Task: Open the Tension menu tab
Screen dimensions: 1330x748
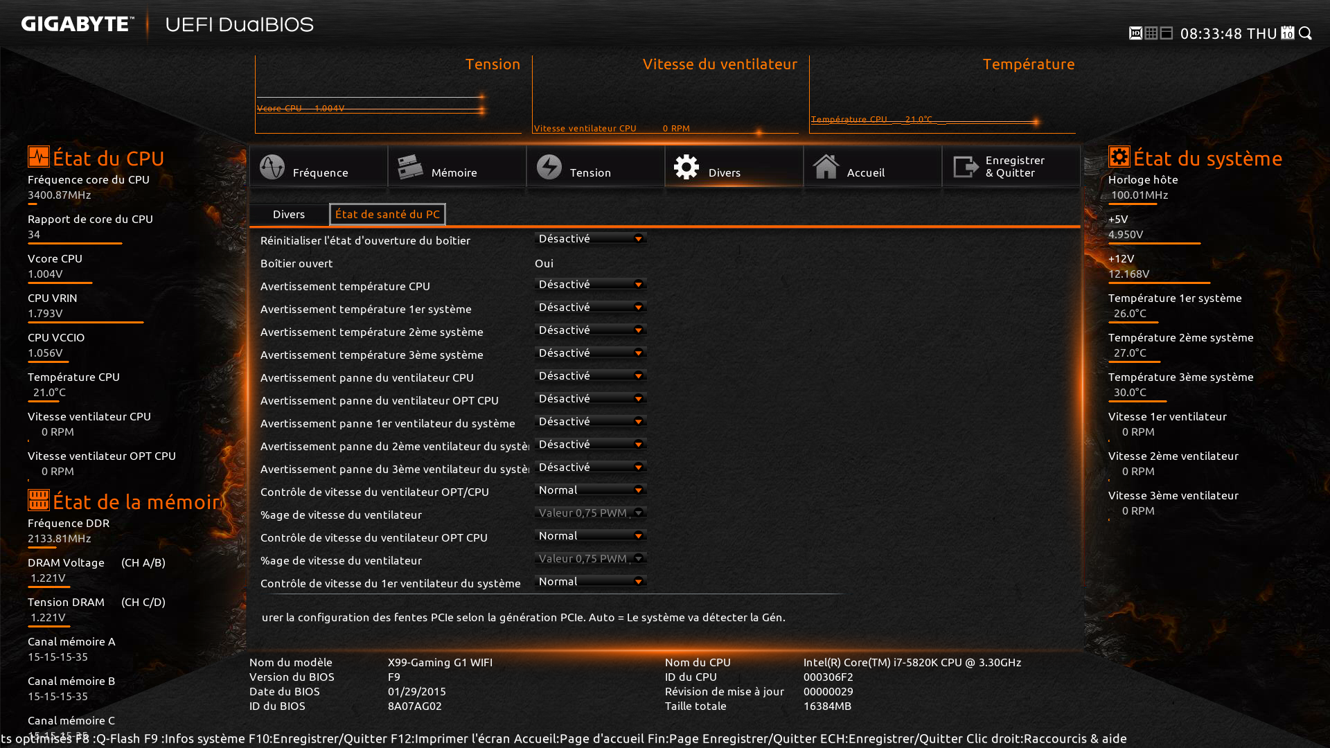Action: click(x=596, y=166)
